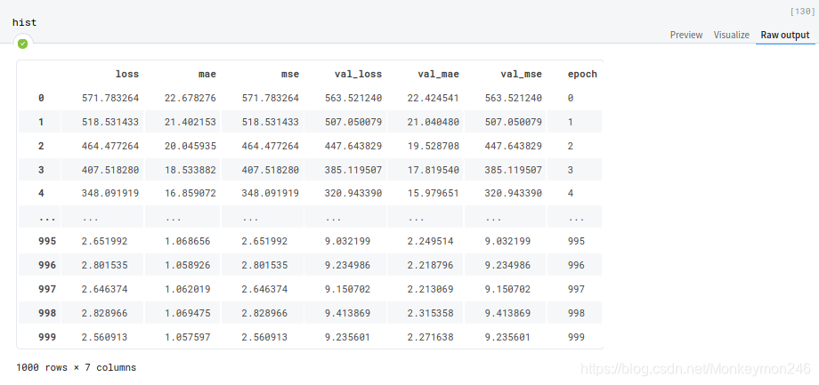
Task: Select val_mae value 22.424541
Action: tap(433, 98)
